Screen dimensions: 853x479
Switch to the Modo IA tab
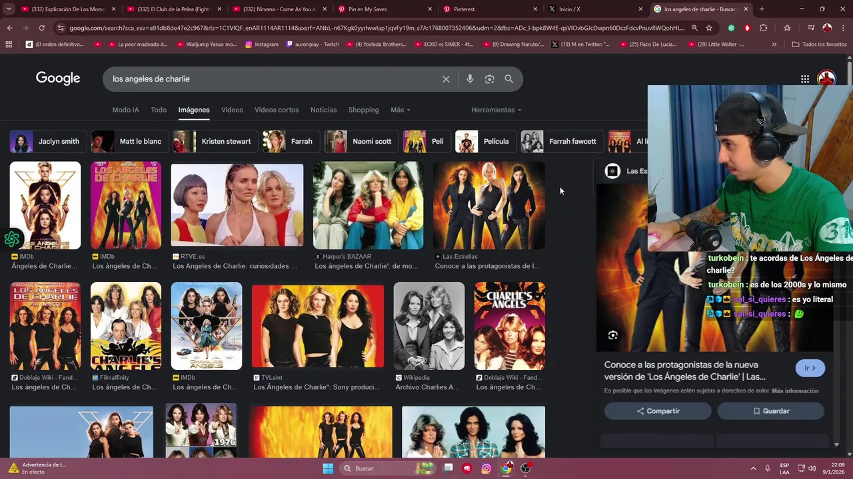[x=125, y=110]
